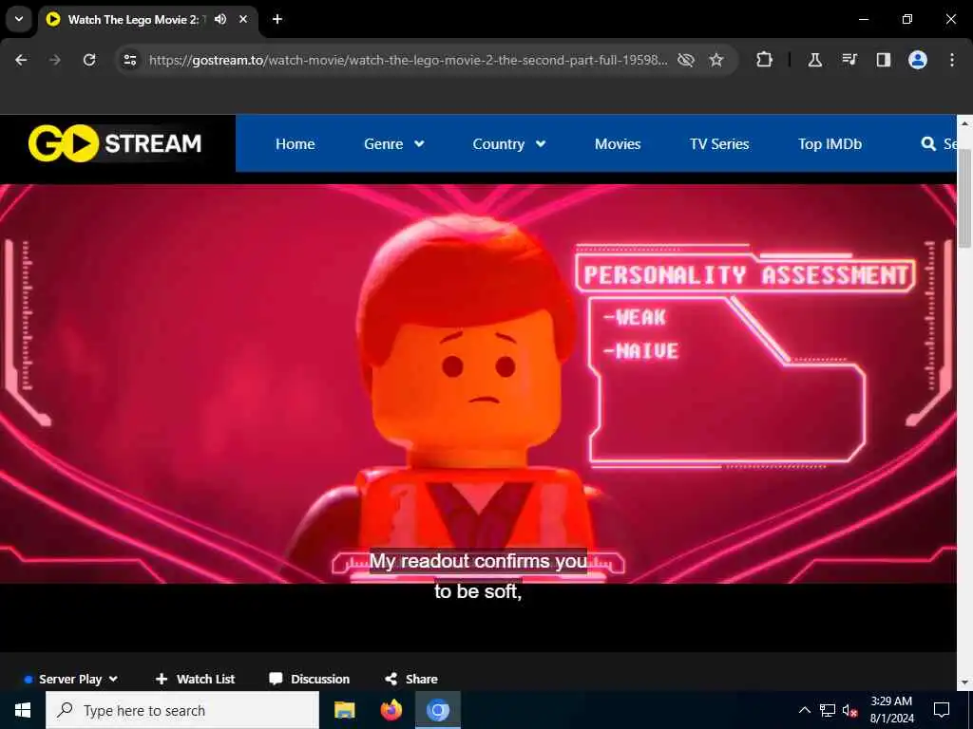Click the Windows taskbar search box
The height and width of the screenshot is (729, 973).
click(182, 710)
